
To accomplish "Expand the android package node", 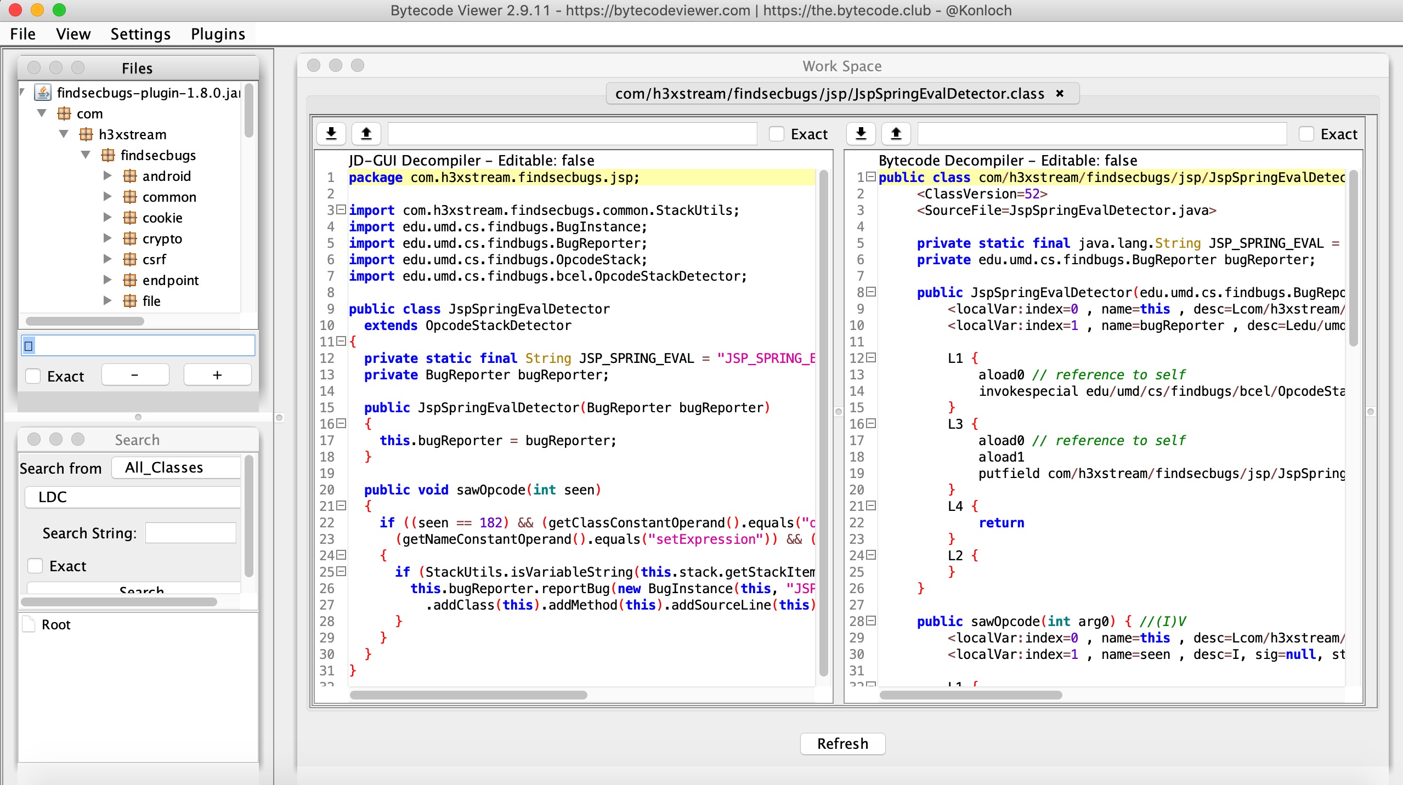I will [x=108, y=175].
